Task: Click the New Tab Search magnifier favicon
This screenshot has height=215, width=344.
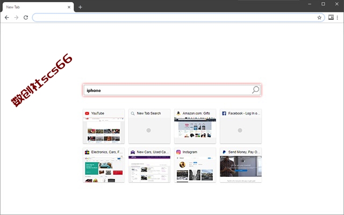Action: pos(133,113)
